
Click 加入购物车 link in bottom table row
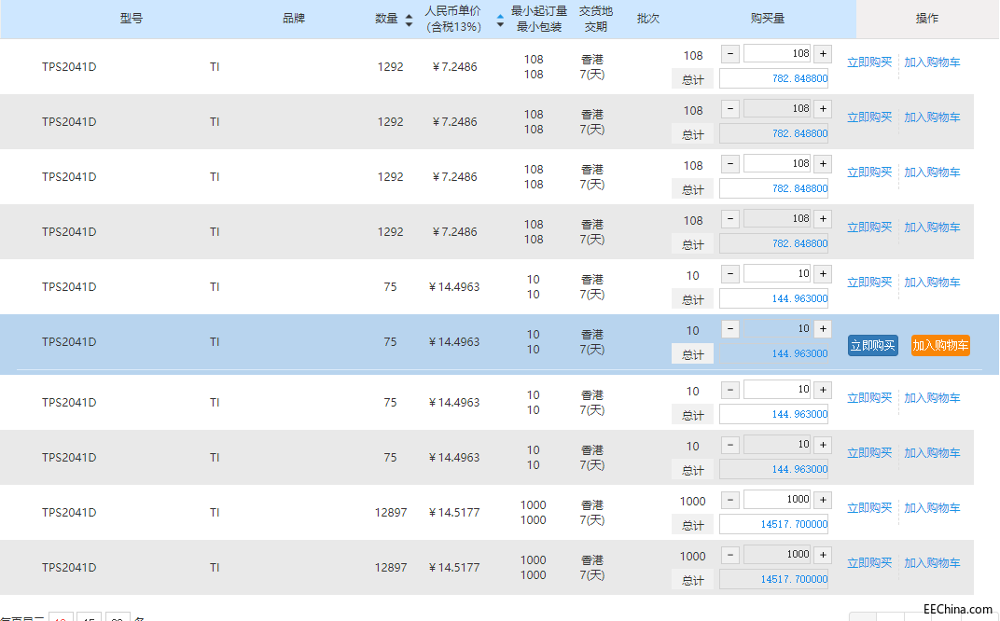[932, 562]
